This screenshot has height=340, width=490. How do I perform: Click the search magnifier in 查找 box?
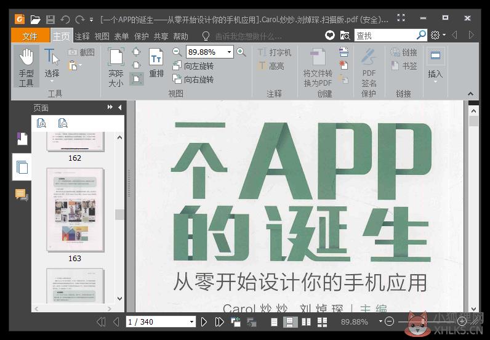click(x=421, y=35)
